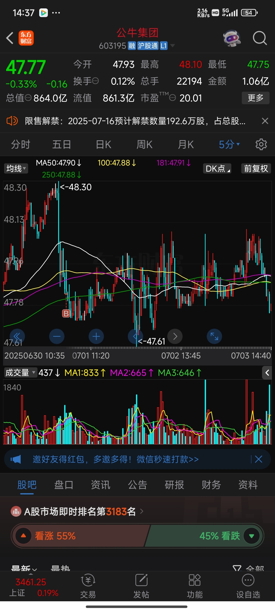Open 交易 trade icon in bottom bar

click(88, 586)
